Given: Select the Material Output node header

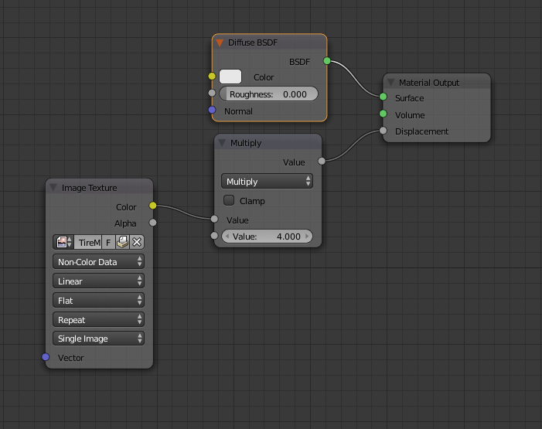Looking at the screenshot, I should [437, 83].
